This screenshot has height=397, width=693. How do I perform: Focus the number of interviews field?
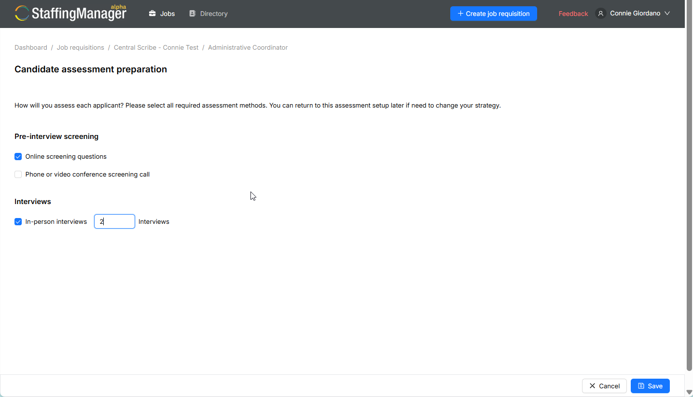point(114,221)
